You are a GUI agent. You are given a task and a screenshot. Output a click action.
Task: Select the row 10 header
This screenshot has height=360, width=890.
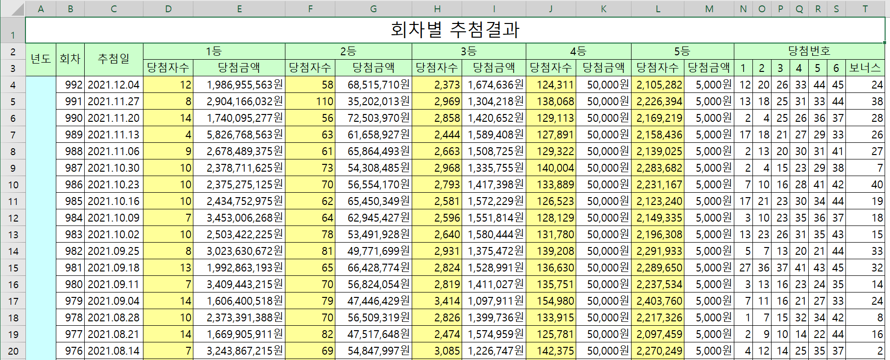(x=13, y=185)
